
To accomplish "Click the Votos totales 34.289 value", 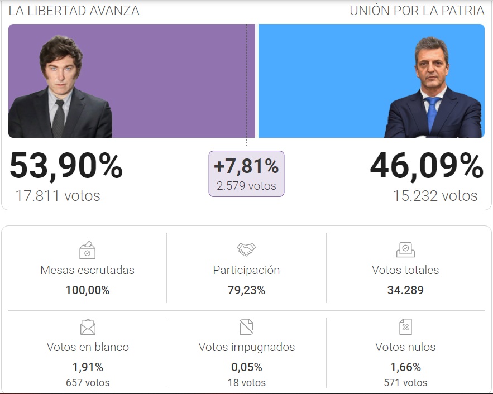I will point(405,290).
